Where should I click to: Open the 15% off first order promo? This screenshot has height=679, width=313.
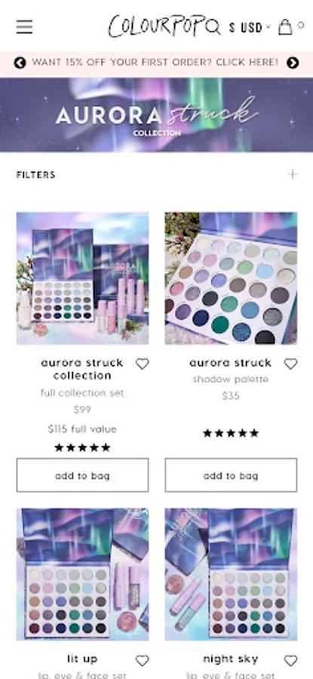point(155,63)
